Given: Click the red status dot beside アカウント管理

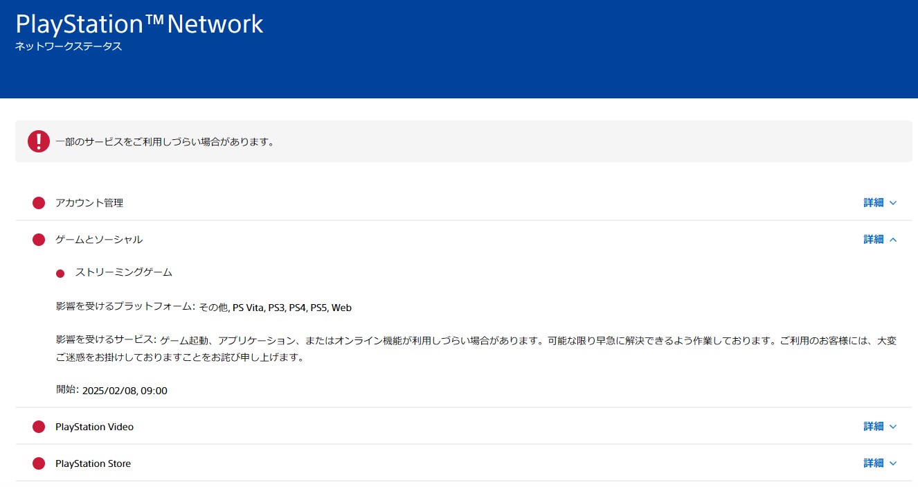Looking at the screenshot, I should point(39,203).
